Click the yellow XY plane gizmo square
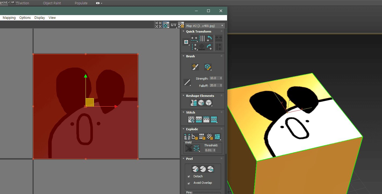This screenshot has height=194, width=382. click(x=90, y=102)
